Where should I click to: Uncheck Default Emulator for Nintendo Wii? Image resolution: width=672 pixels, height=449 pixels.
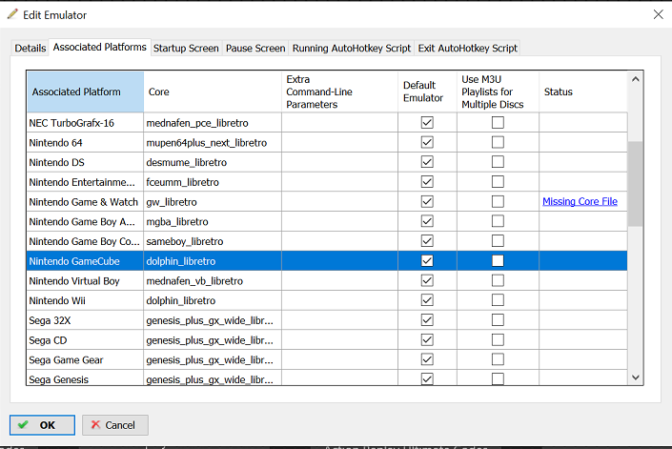(x=427, y=300)
